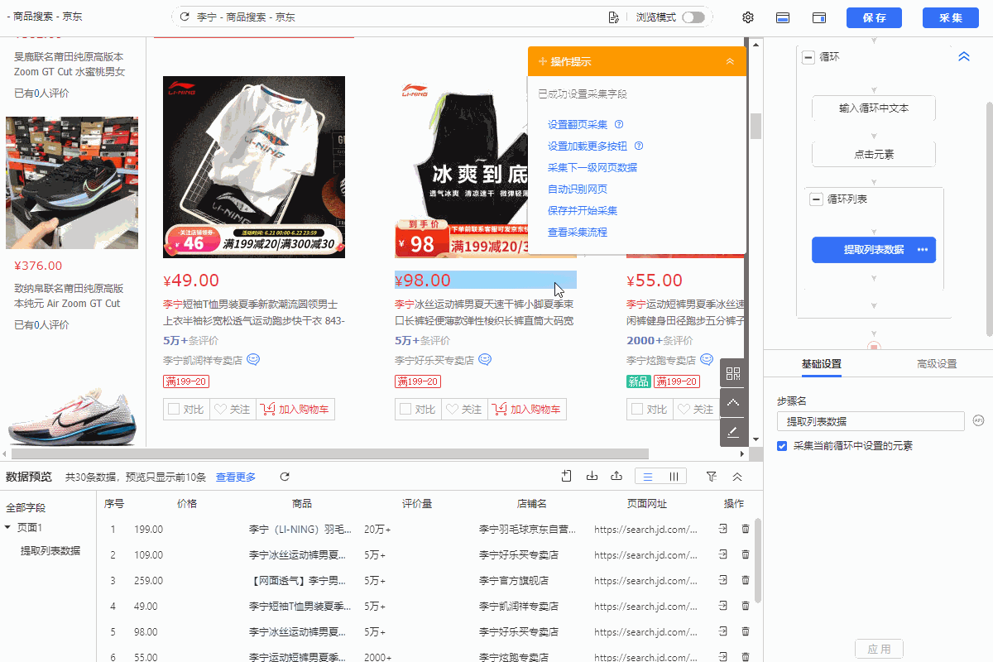Select the 输入循环中文本 workflow step
This screenshot has height=662, width=993.
pos(874,108)
